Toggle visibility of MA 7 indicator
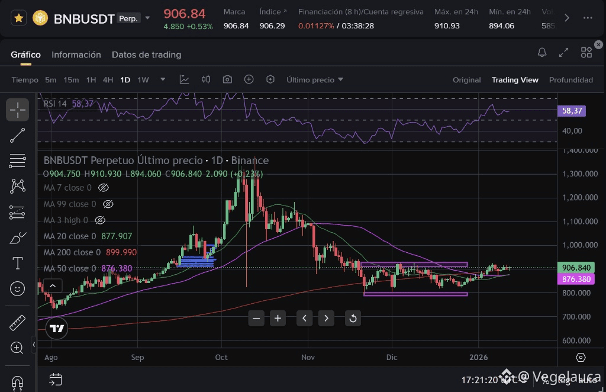606x392 pixels. pos(104,188)
